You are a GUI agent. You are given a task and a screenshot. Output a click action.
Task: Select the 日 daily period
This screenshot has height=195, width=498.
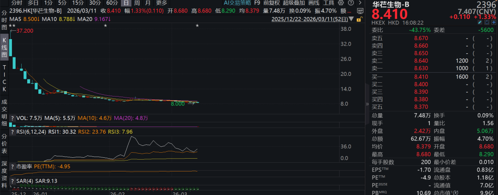pos(126,3)
